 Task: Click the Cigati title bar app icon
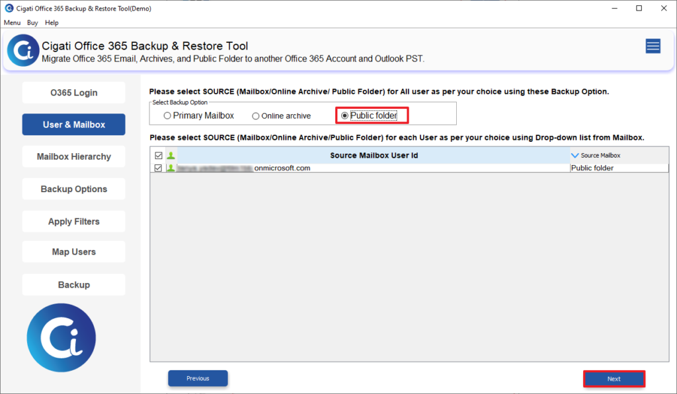pos(9,8)
